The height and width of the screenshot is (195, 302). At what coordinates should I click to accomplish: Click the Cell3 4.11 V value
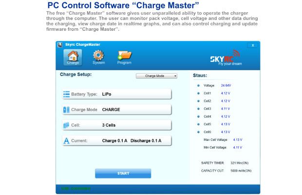[226, 109]
